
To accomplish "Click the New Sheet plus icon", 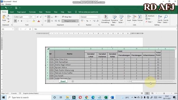I will (x=73, y=81).
